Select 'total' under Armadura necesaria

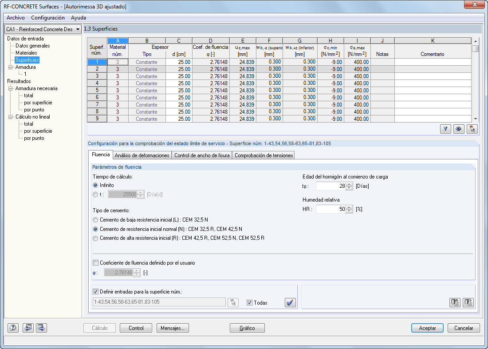click(28, 95)
